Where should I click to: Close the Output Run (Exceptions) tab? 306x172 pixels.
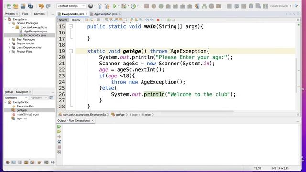[x=93, y=121]
